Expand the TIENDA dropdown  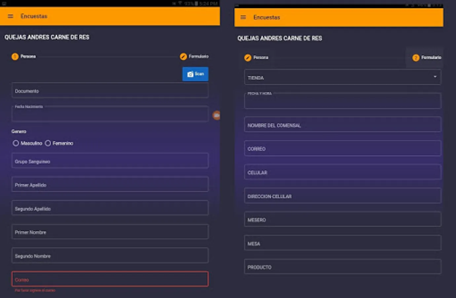click(343, 77)
